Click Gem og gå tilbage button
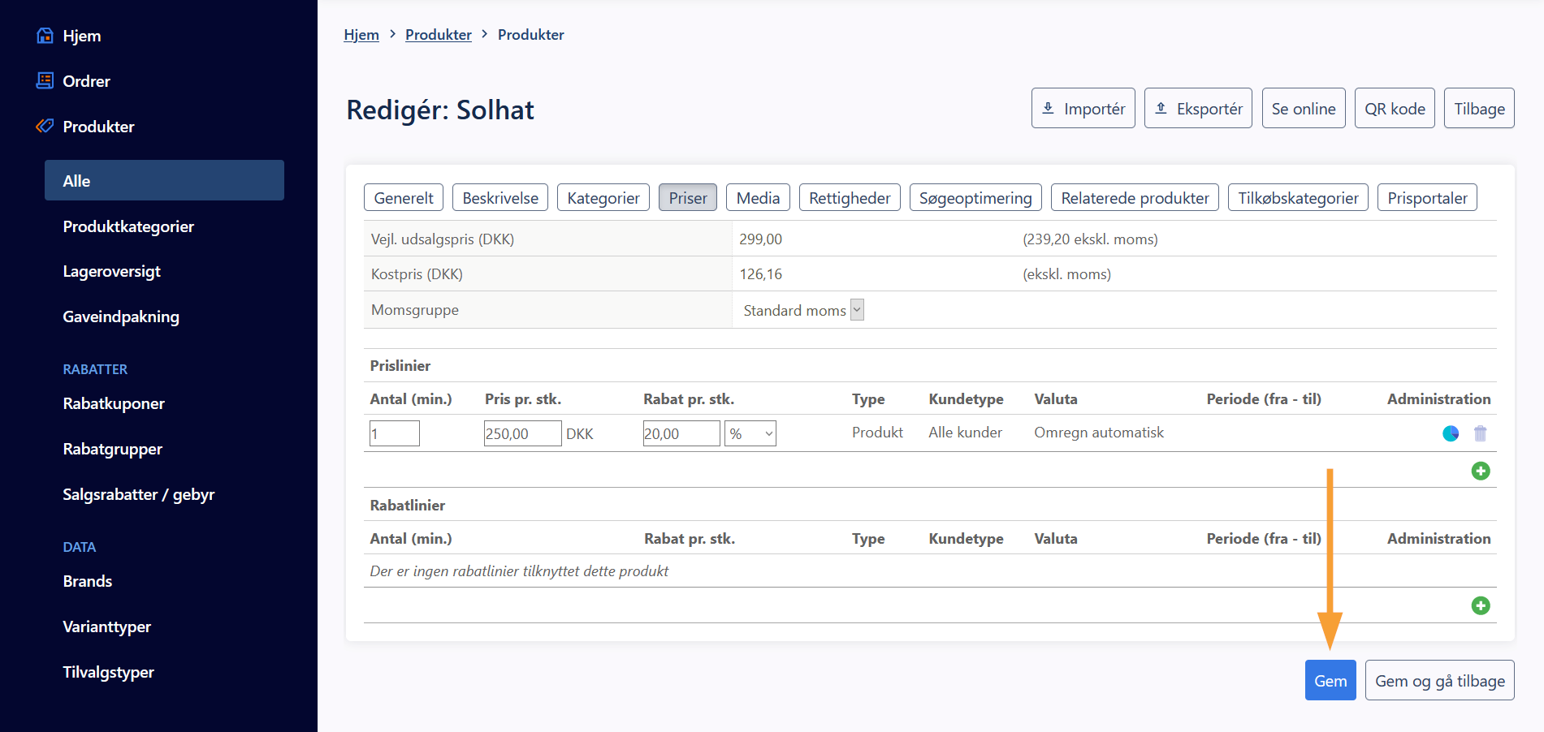The width and height of the screenshot is (1544, 732). pos(1438,681)
